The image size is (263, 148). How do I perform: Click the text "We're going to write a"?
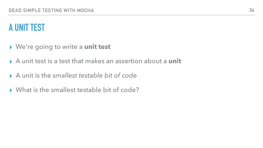click(49, 47)
